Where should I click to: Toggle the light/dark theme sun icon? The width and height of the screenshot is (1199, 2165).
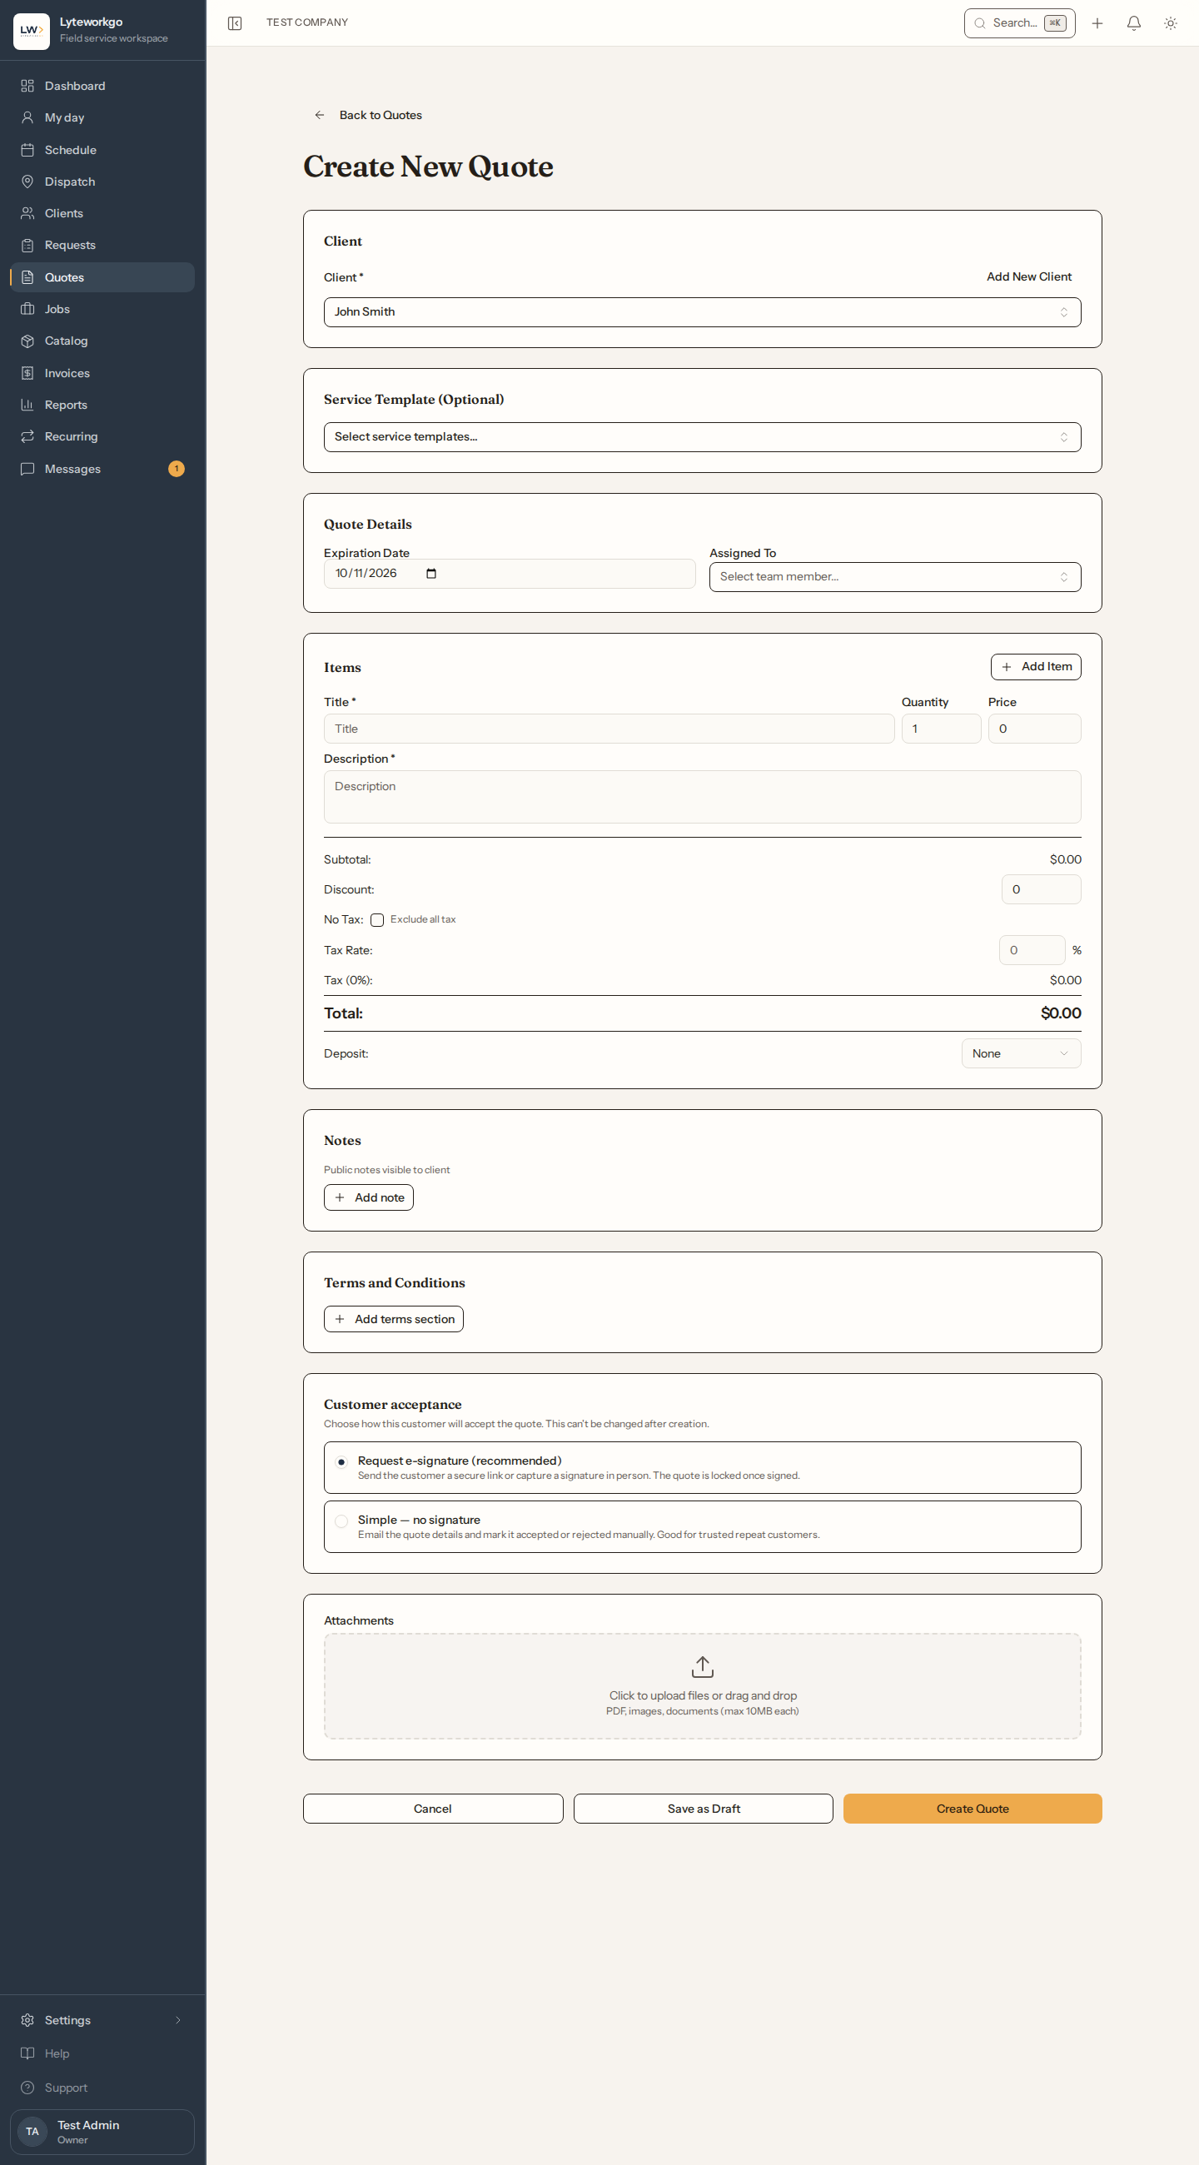coord(1170,22)
